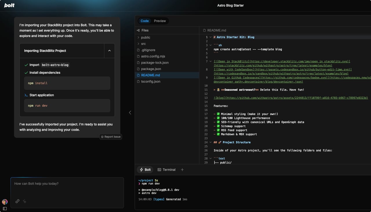Open the Terminal tab

pos(167,170)
